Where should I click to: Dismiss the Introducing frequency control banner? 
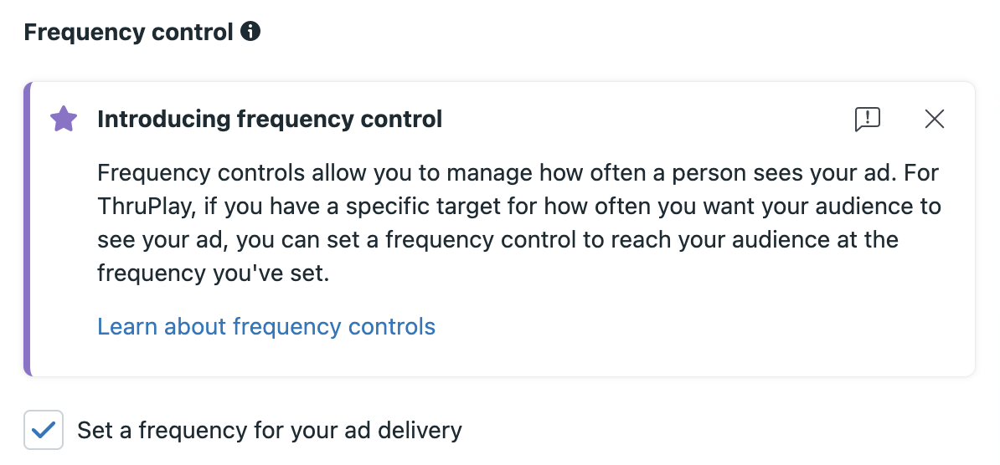tap(935, 119)
